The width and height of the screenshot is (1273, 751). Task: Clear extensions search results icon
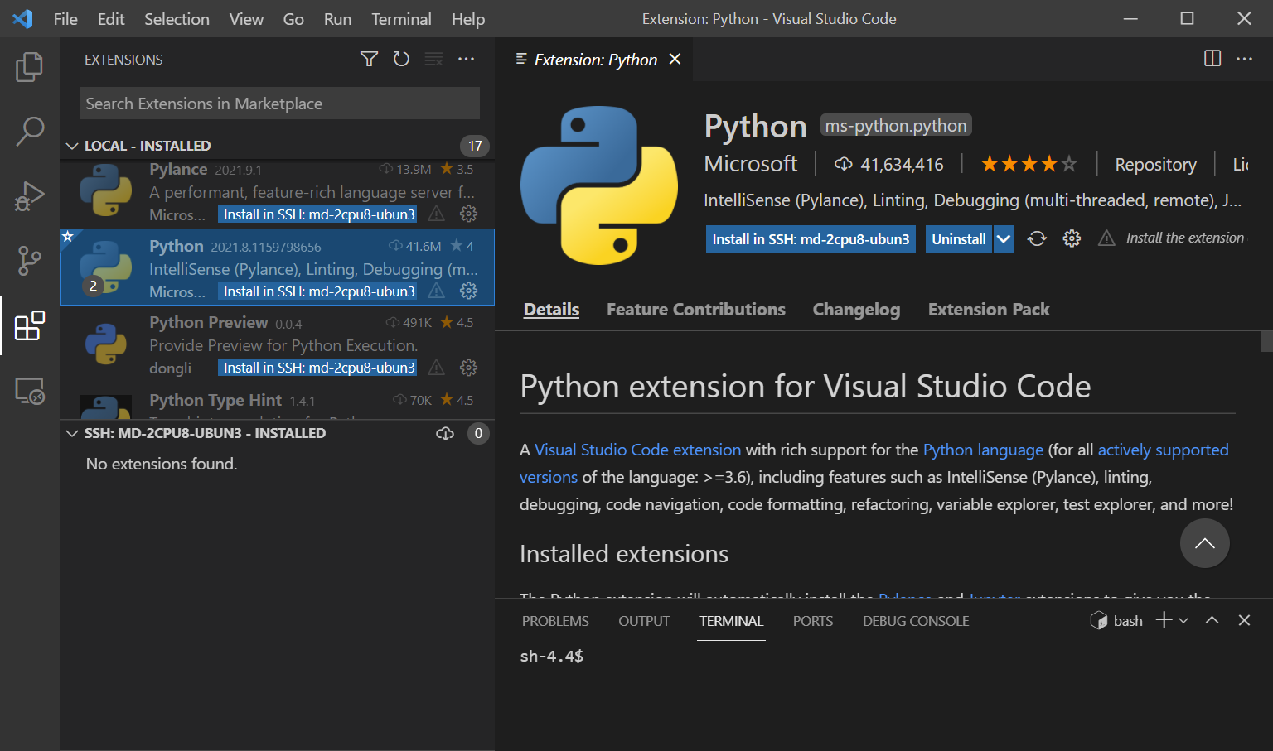point(433,59)
